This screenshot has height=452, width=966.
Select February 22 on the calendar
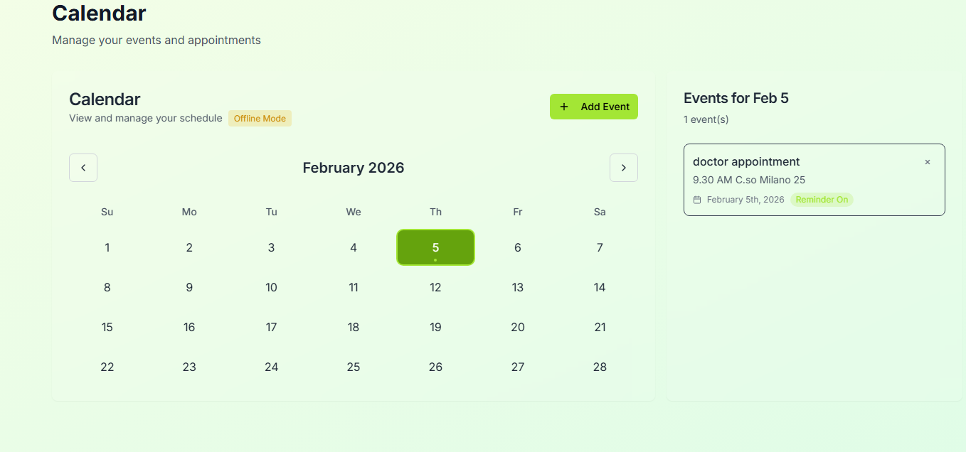[107, 367]
